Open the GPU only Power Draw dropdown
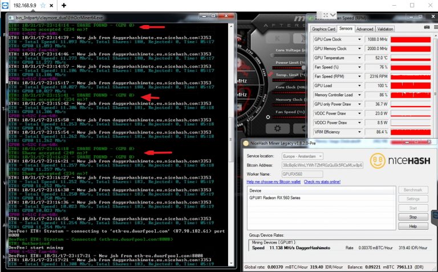The height and width of the screenshot is (272, 438). [x=359, y=104]
